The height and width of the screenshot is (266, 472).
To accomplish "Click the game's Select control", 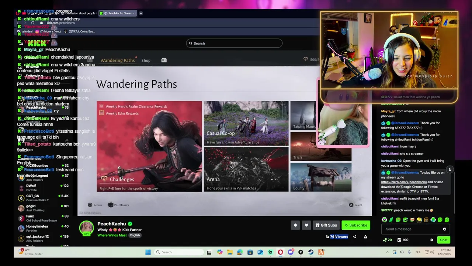I will tap(355, 205).
